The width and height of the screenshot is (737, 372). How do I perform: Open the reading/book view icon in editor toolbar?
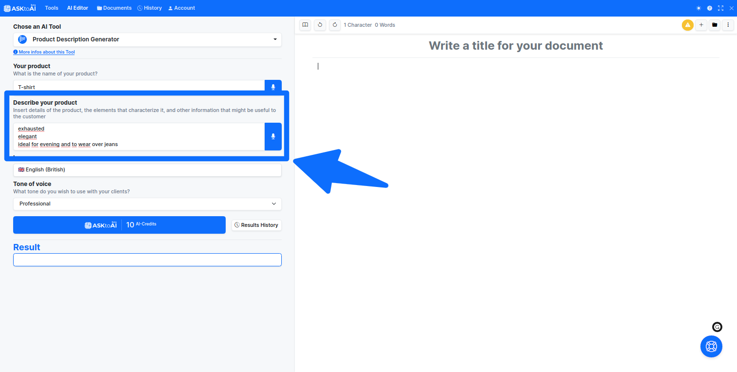[305, 25]
